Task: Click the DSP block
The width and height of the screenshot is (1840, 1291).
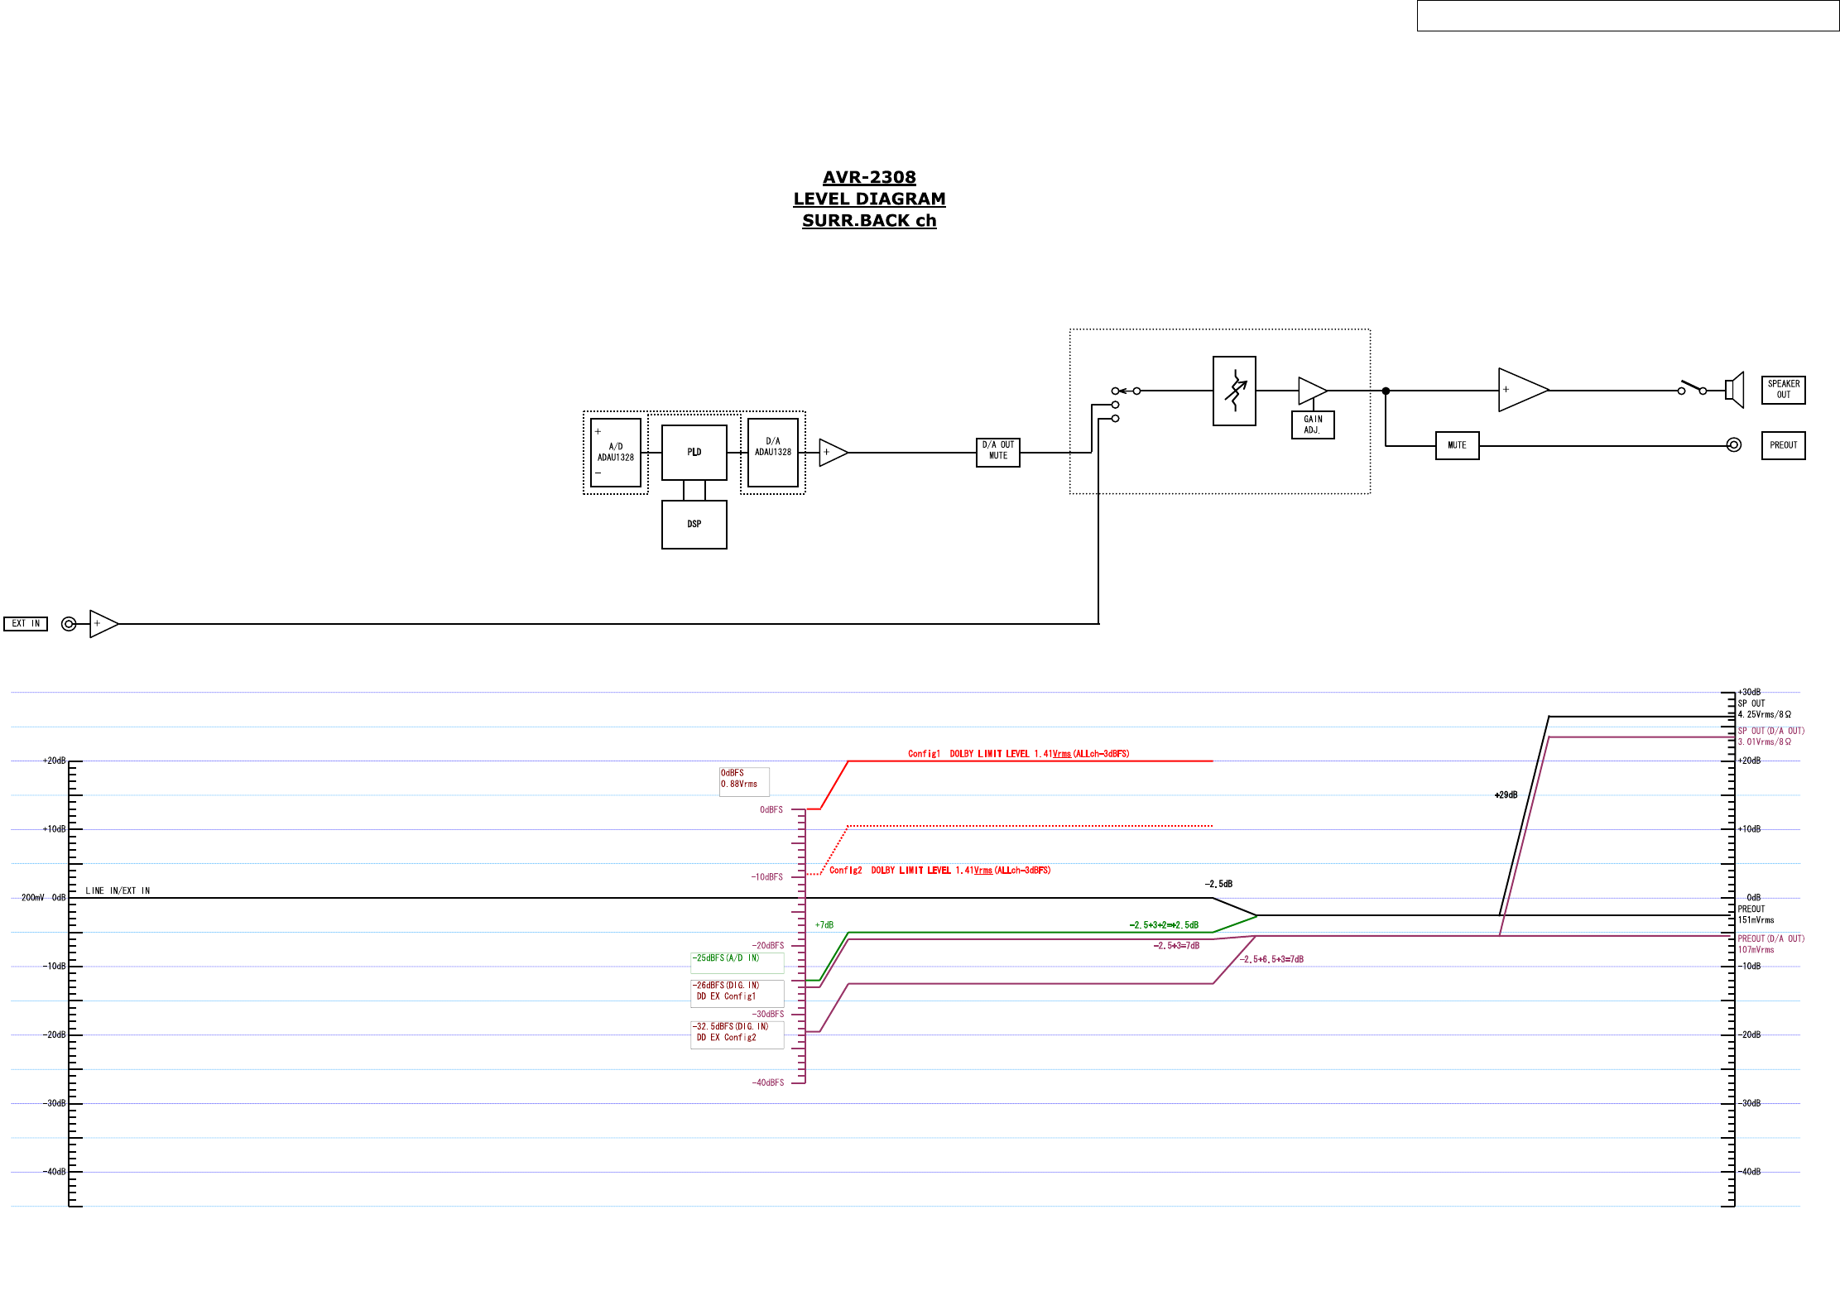Action: coord(694,524)
